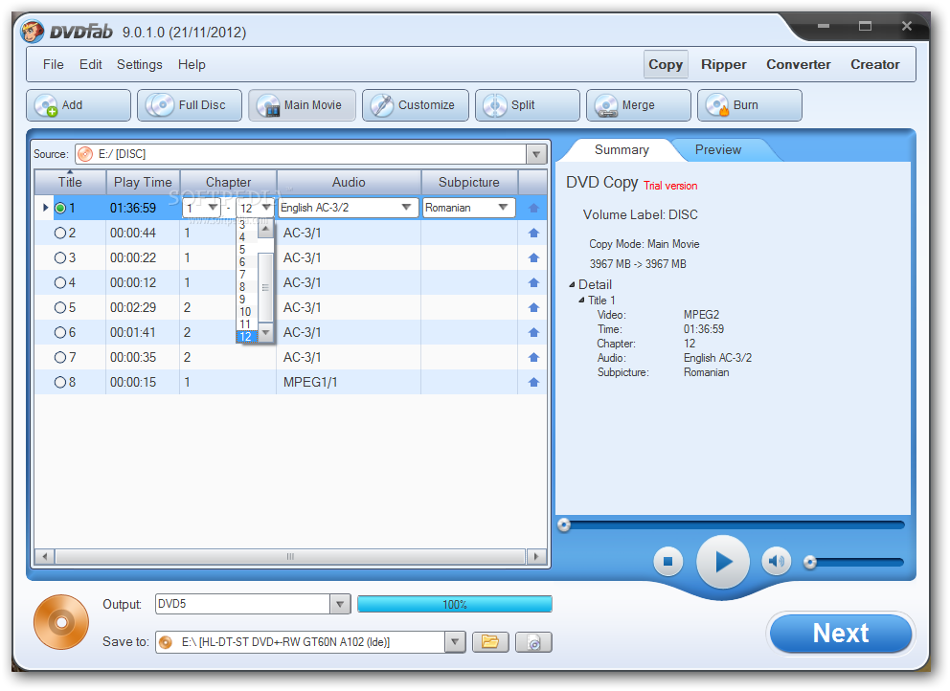This screenshot has width=950, height=691.
Task: Click the up arrow for title 4
Action: (533, 283)
